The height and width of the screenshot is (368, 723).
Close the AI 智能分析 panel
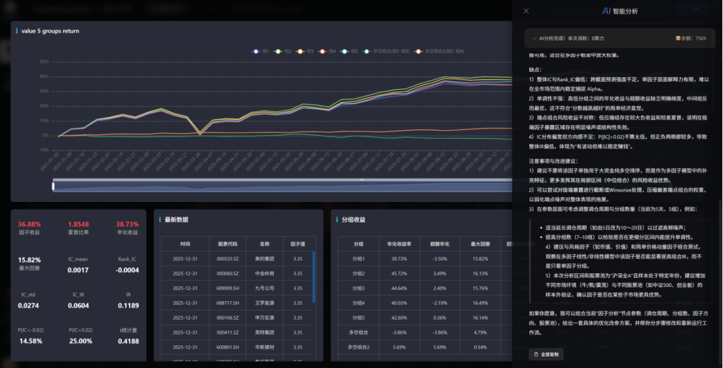[x=526, y=11]
